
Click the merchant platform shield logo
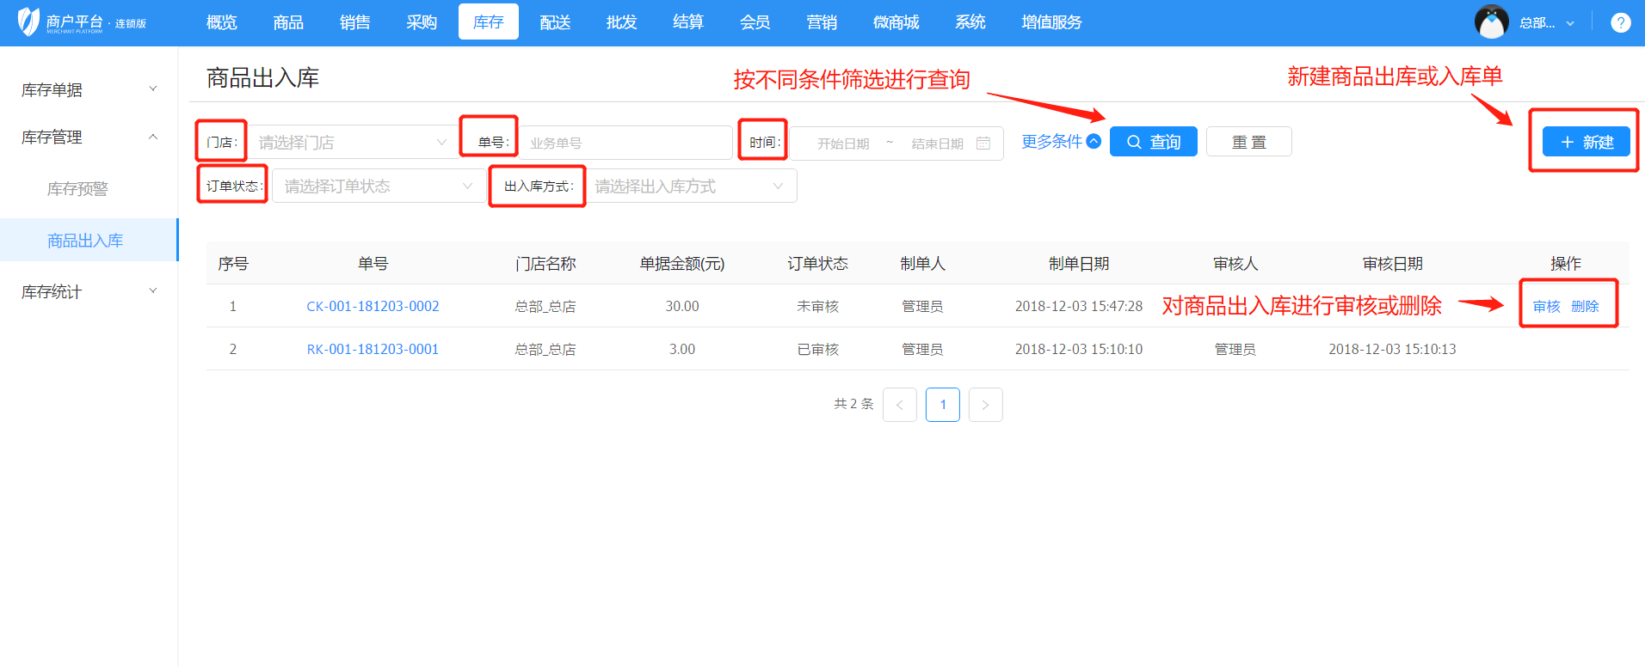coord(28,21)
